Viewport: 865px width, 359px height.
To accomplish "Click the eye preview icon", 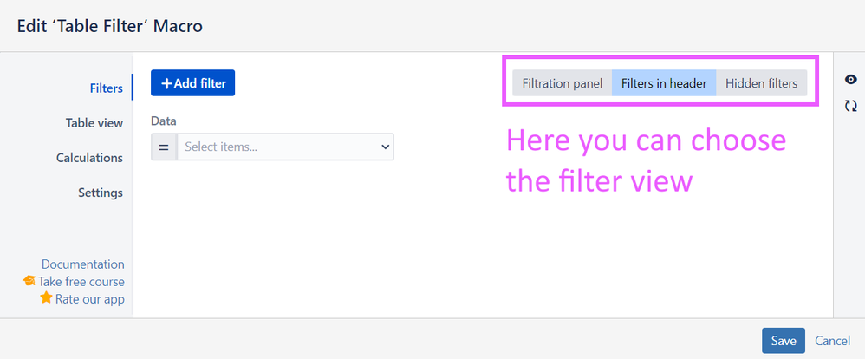I will click(850, 80).
